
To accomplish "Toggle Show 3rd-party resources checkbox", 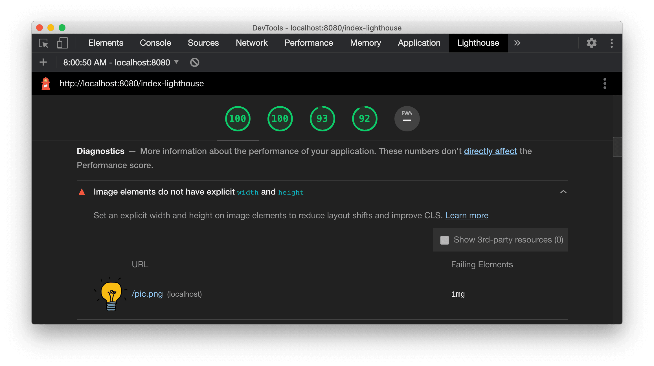I will tap(444, 239).
